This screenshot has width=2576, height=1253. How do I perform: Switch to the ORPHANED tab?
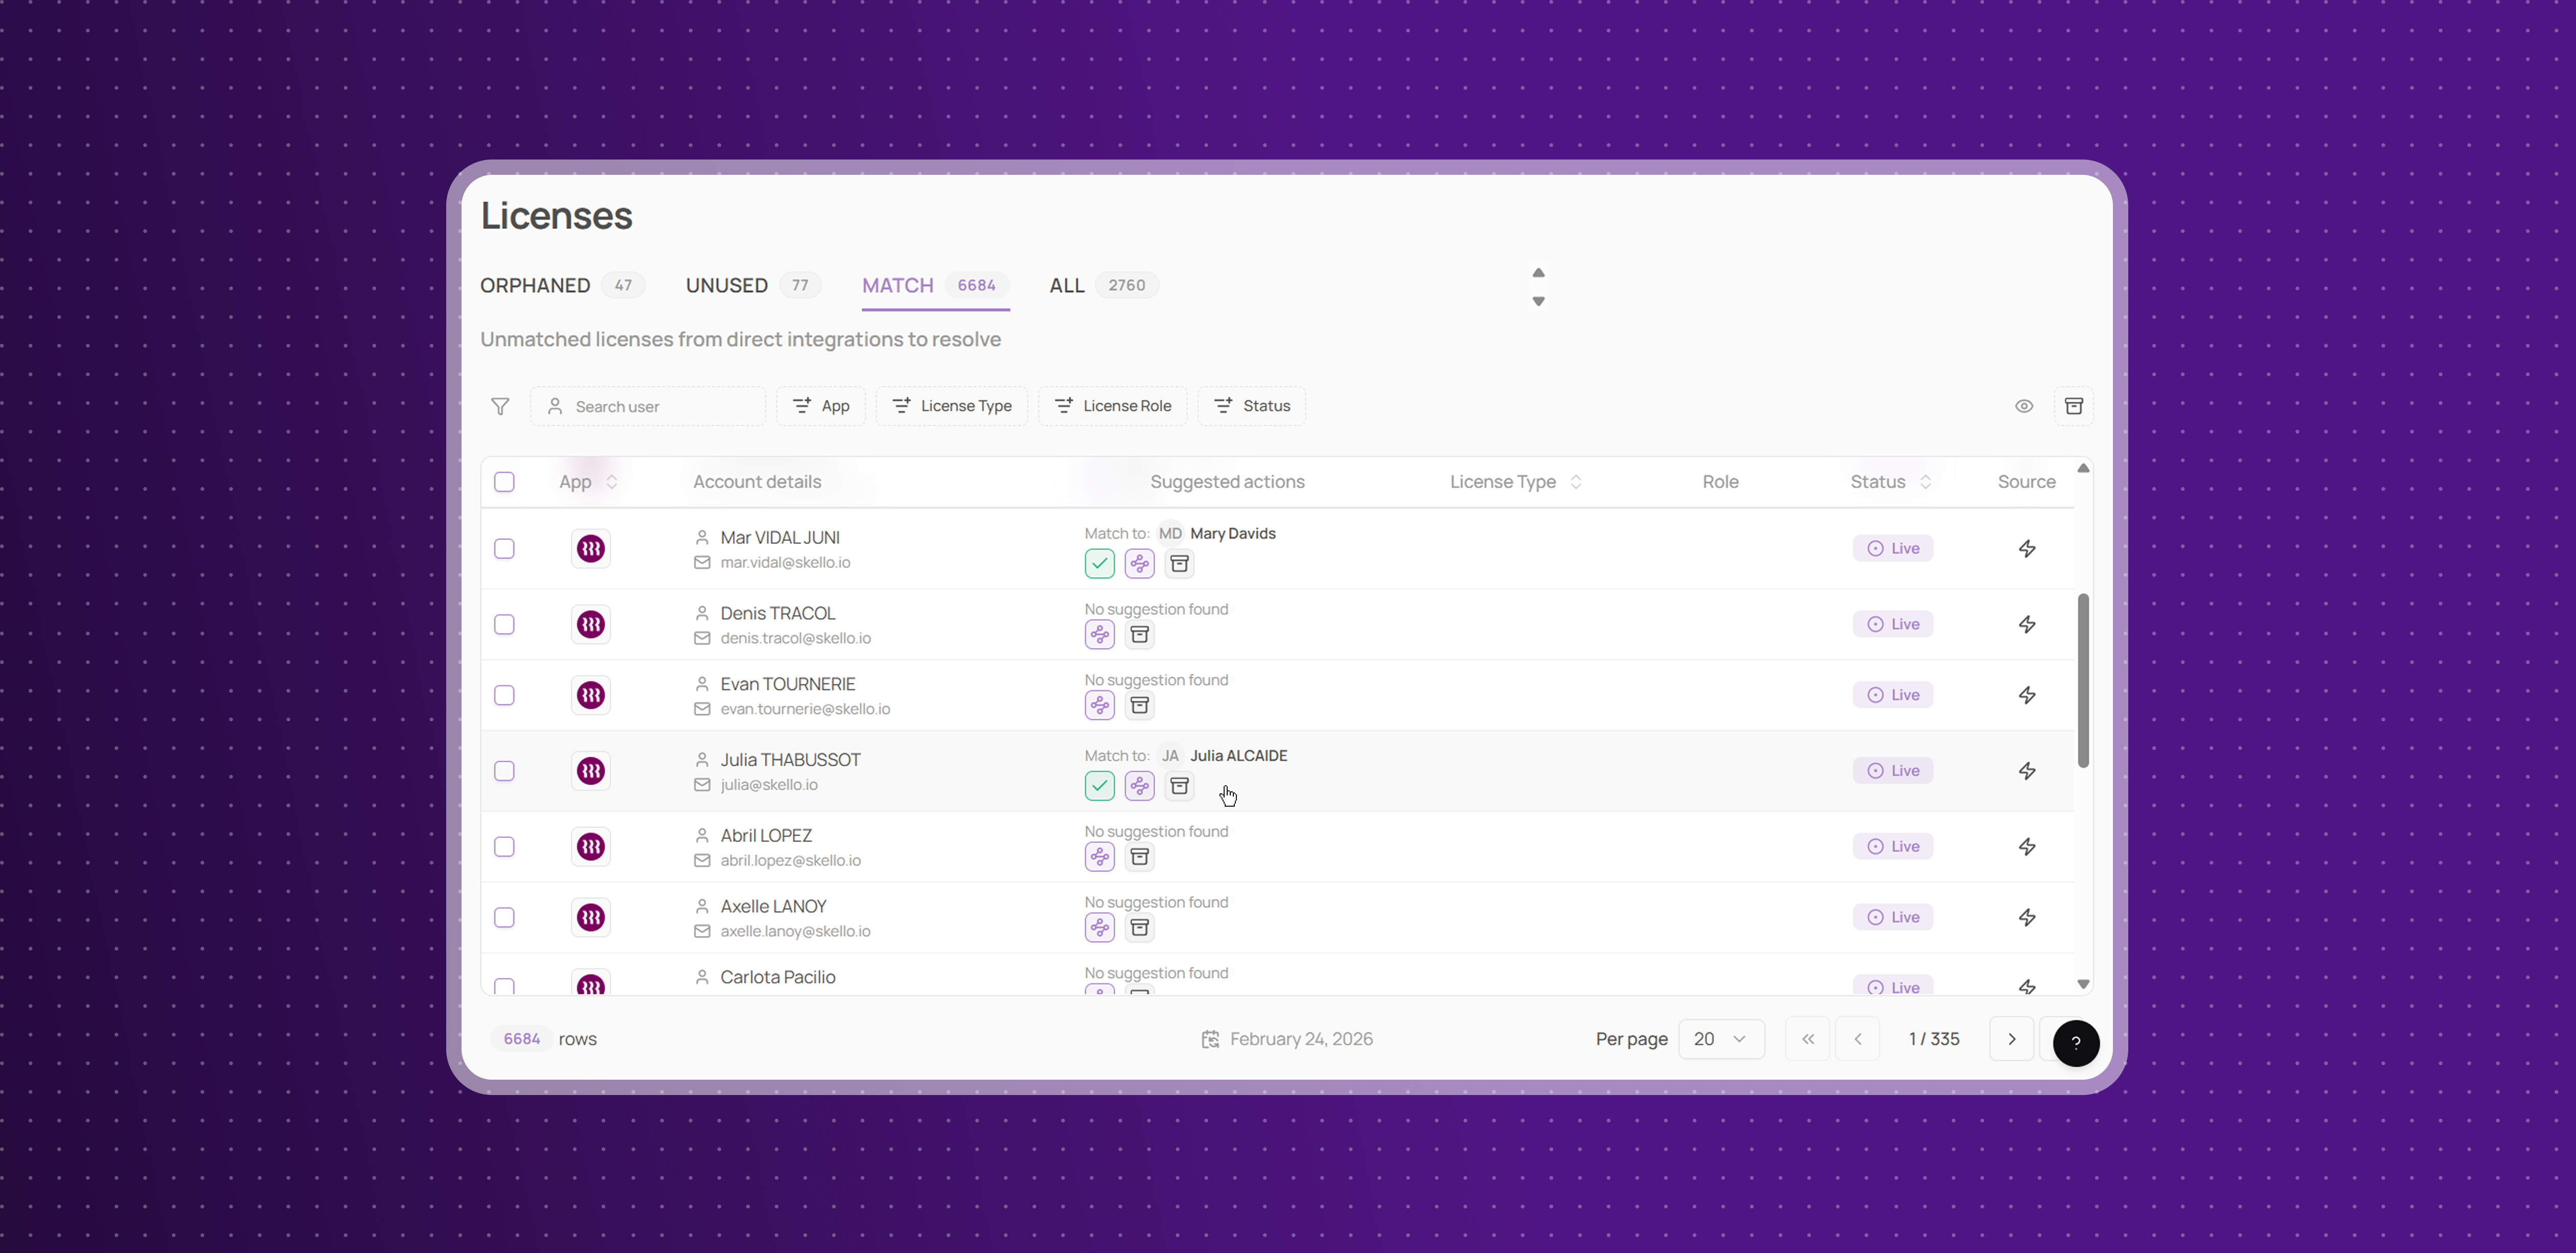(535, 286)
